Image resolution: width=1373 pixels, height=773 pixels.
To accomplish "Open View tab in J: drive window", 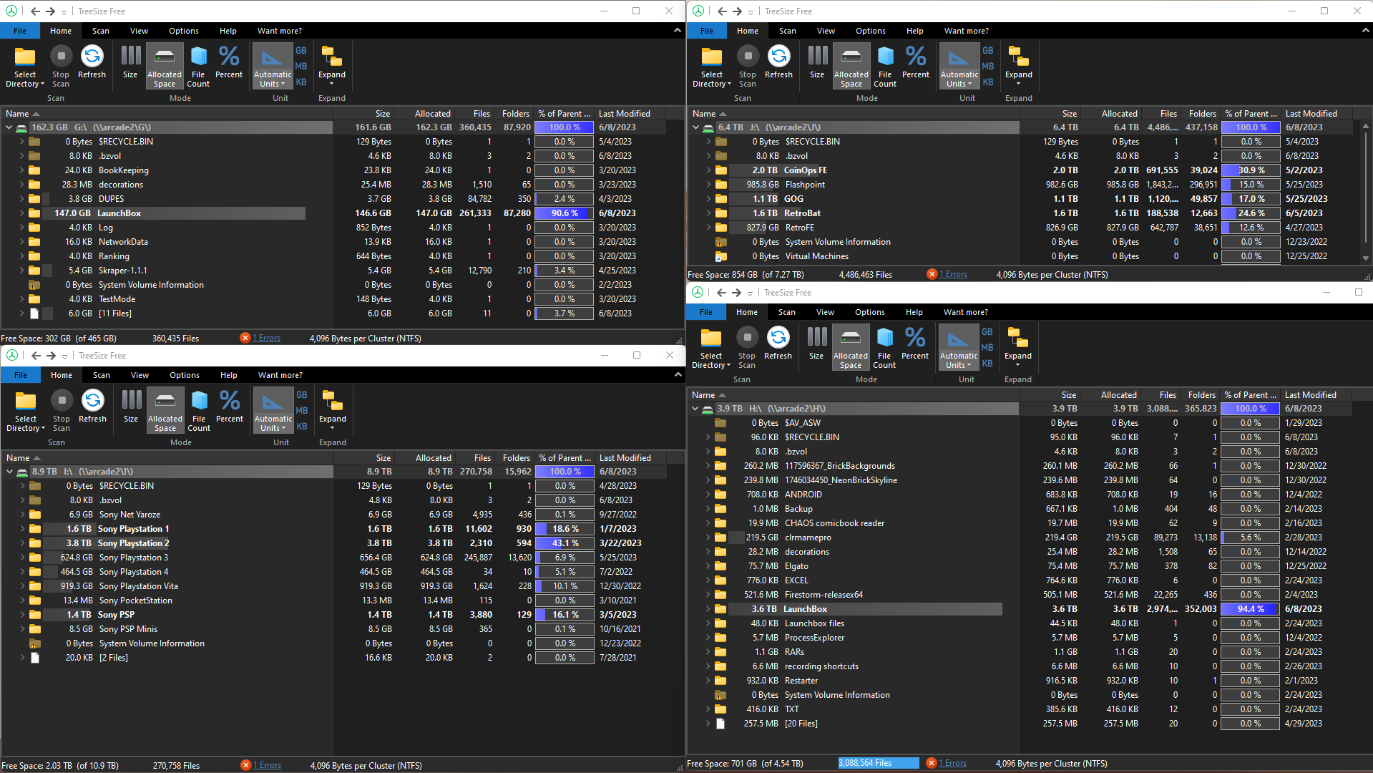I will point(826,31).
